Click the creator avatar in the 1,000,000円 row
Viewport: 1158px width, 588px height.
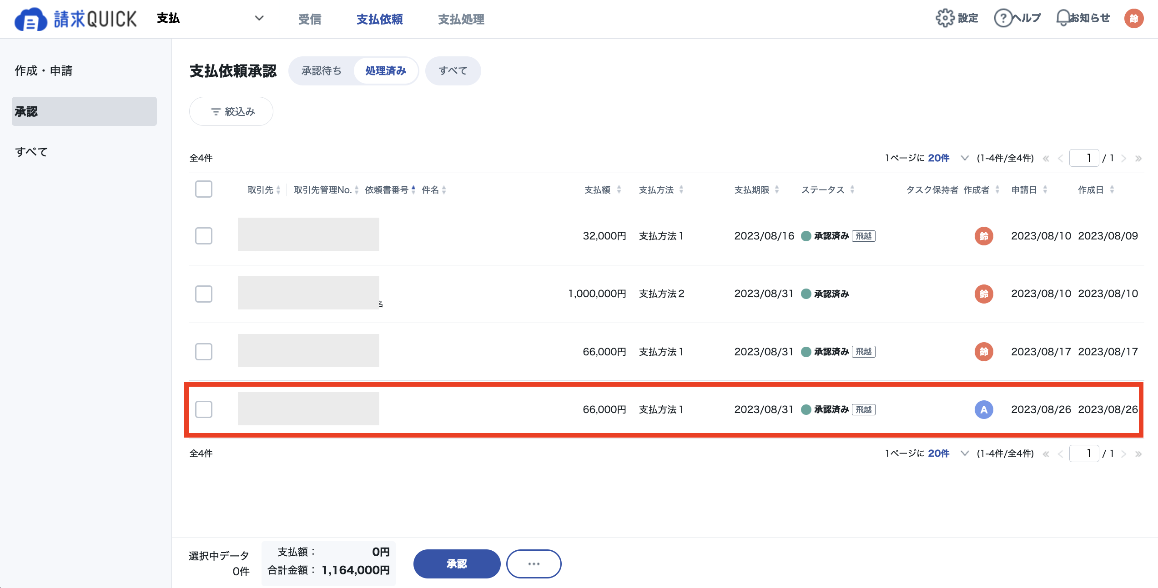(984, 294)
